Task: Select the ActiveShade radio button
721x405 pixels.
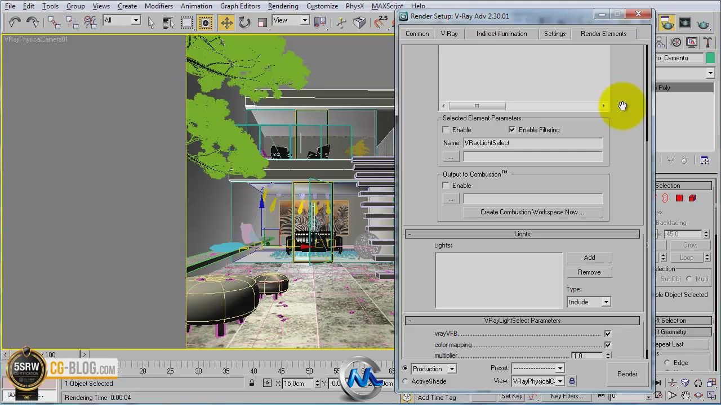Action: pyautogui.click(x=405, y=381)
